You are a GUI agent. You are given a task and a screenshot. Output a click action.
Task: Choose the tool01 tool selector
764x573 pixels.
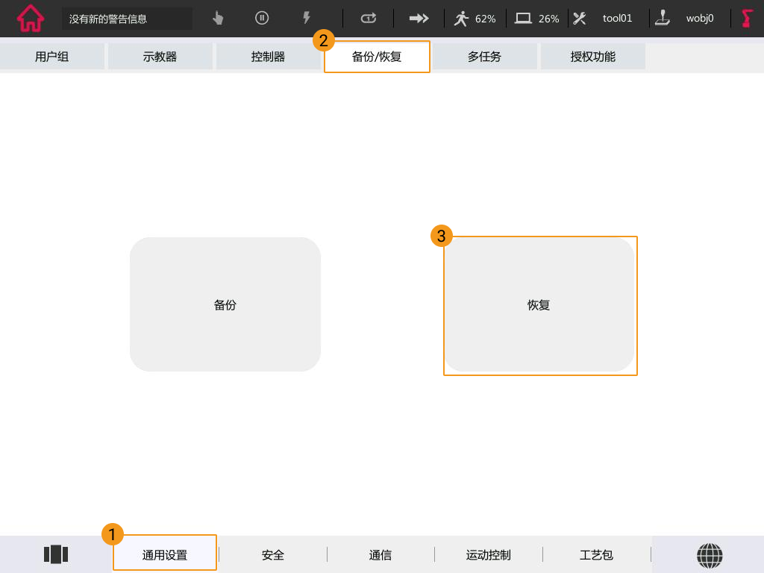tap(607, 19)
